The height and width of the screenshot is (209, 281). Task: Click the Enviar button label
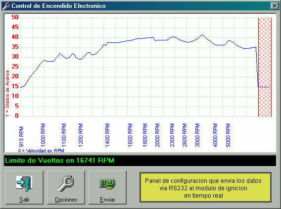click(107, 200)
